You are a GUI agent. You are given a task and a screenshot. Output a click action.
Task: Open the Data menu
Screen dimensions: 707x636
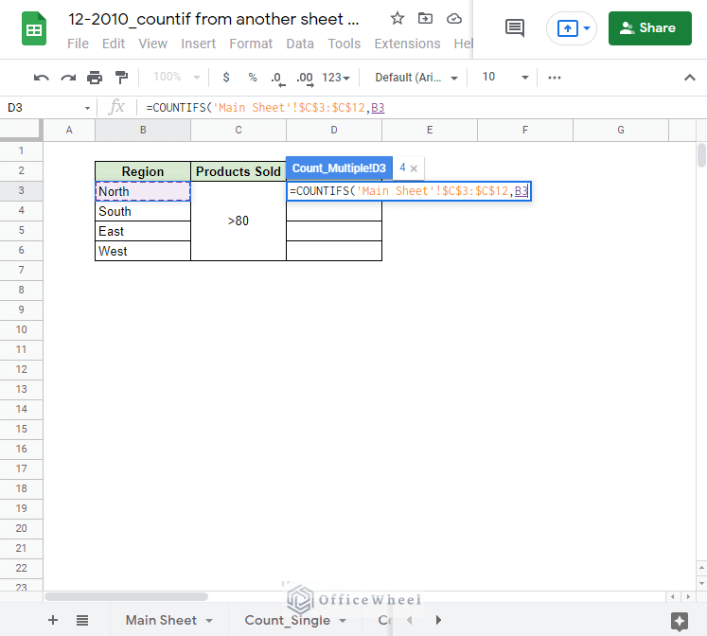[300, 44]
